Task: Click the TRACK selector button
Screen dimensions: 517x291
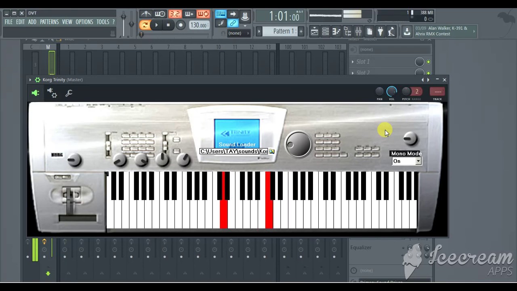Action: pyautogui.click(x=437, y=92)
